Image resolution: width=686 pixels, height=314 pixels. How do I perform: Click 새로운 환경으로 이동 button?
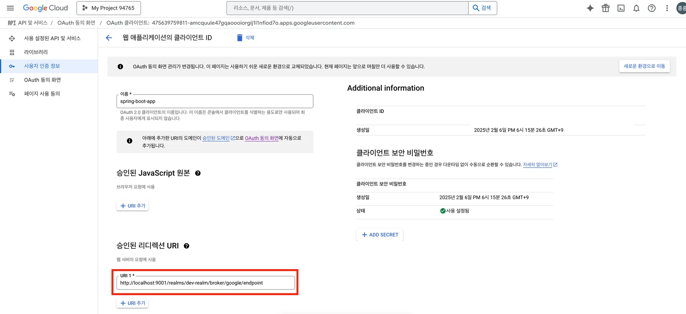tap(644, 66)
